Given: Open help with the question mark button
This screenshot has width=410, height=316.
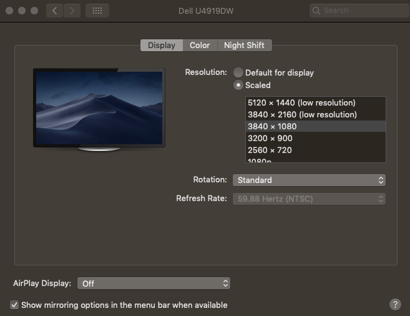Looking at the screenshot, I should (x=395, y=305).
